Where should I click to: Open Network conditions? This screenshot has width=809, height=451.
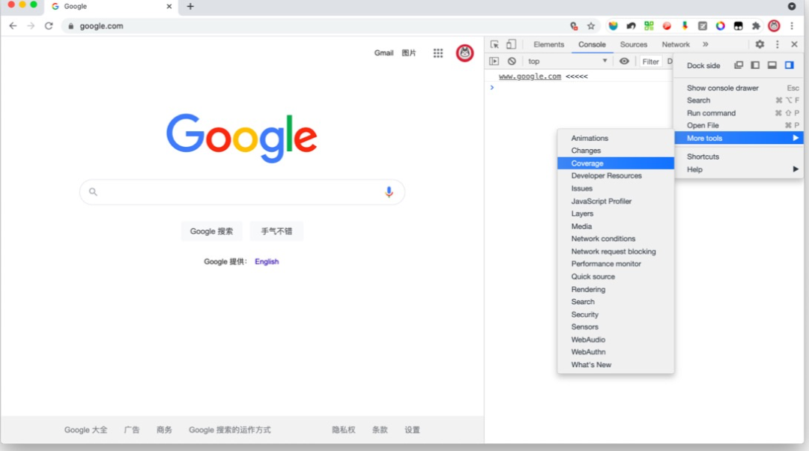click(x=616, y=238)
